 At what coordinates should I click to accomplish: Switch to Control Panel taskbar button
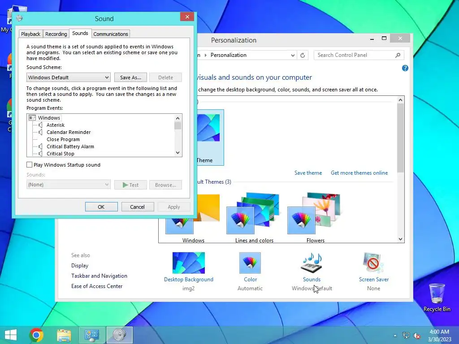[91, 335]
